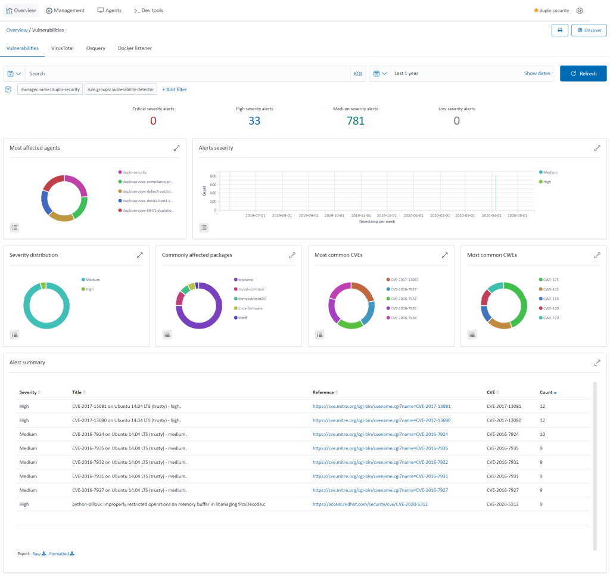Click the filter options icon left of filters

8,89
